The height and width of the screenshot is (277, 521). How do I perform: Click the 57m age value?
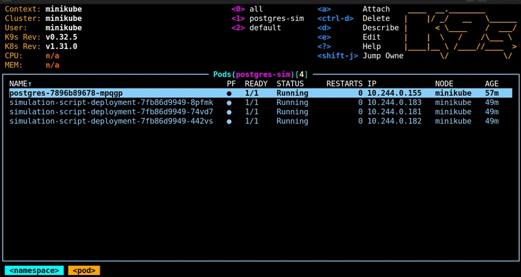coord(492,93)
